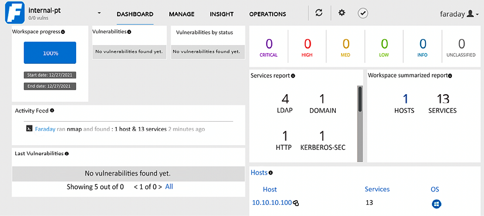Click the Hosts info icon

point(271,173)
